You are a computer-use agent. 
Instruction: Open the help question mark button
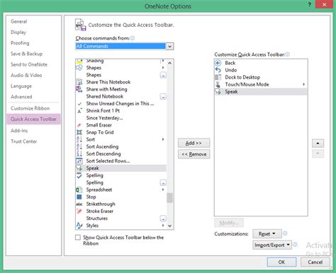coord(310,4)
